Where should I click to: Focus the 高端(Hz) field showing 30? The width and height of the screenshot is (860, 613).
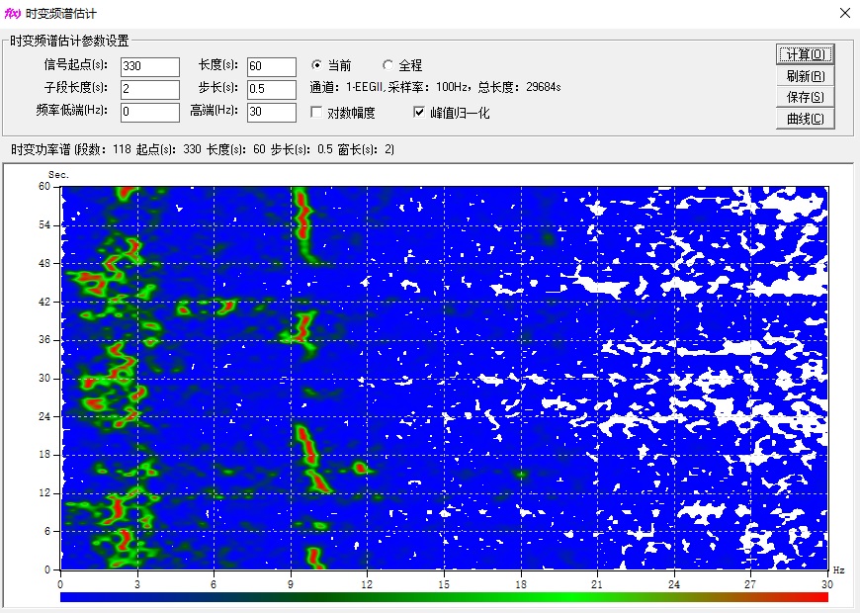click(272, 112)
